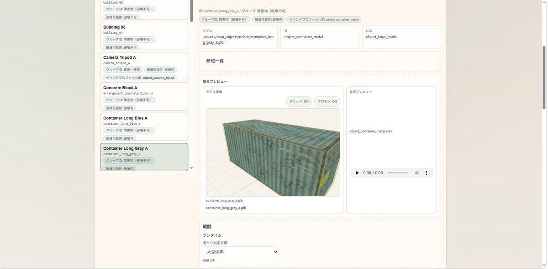Click the LOD object_large_static card
Screen dimensions: 548x269
click(401, 37)
